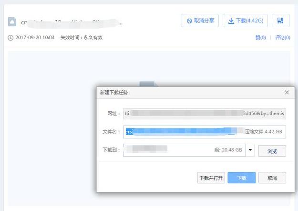Image resolution: width=298 pixels, height=211 pixels.
Task: Click the 下载并打开 button
Action: click(x=211, y=178)
